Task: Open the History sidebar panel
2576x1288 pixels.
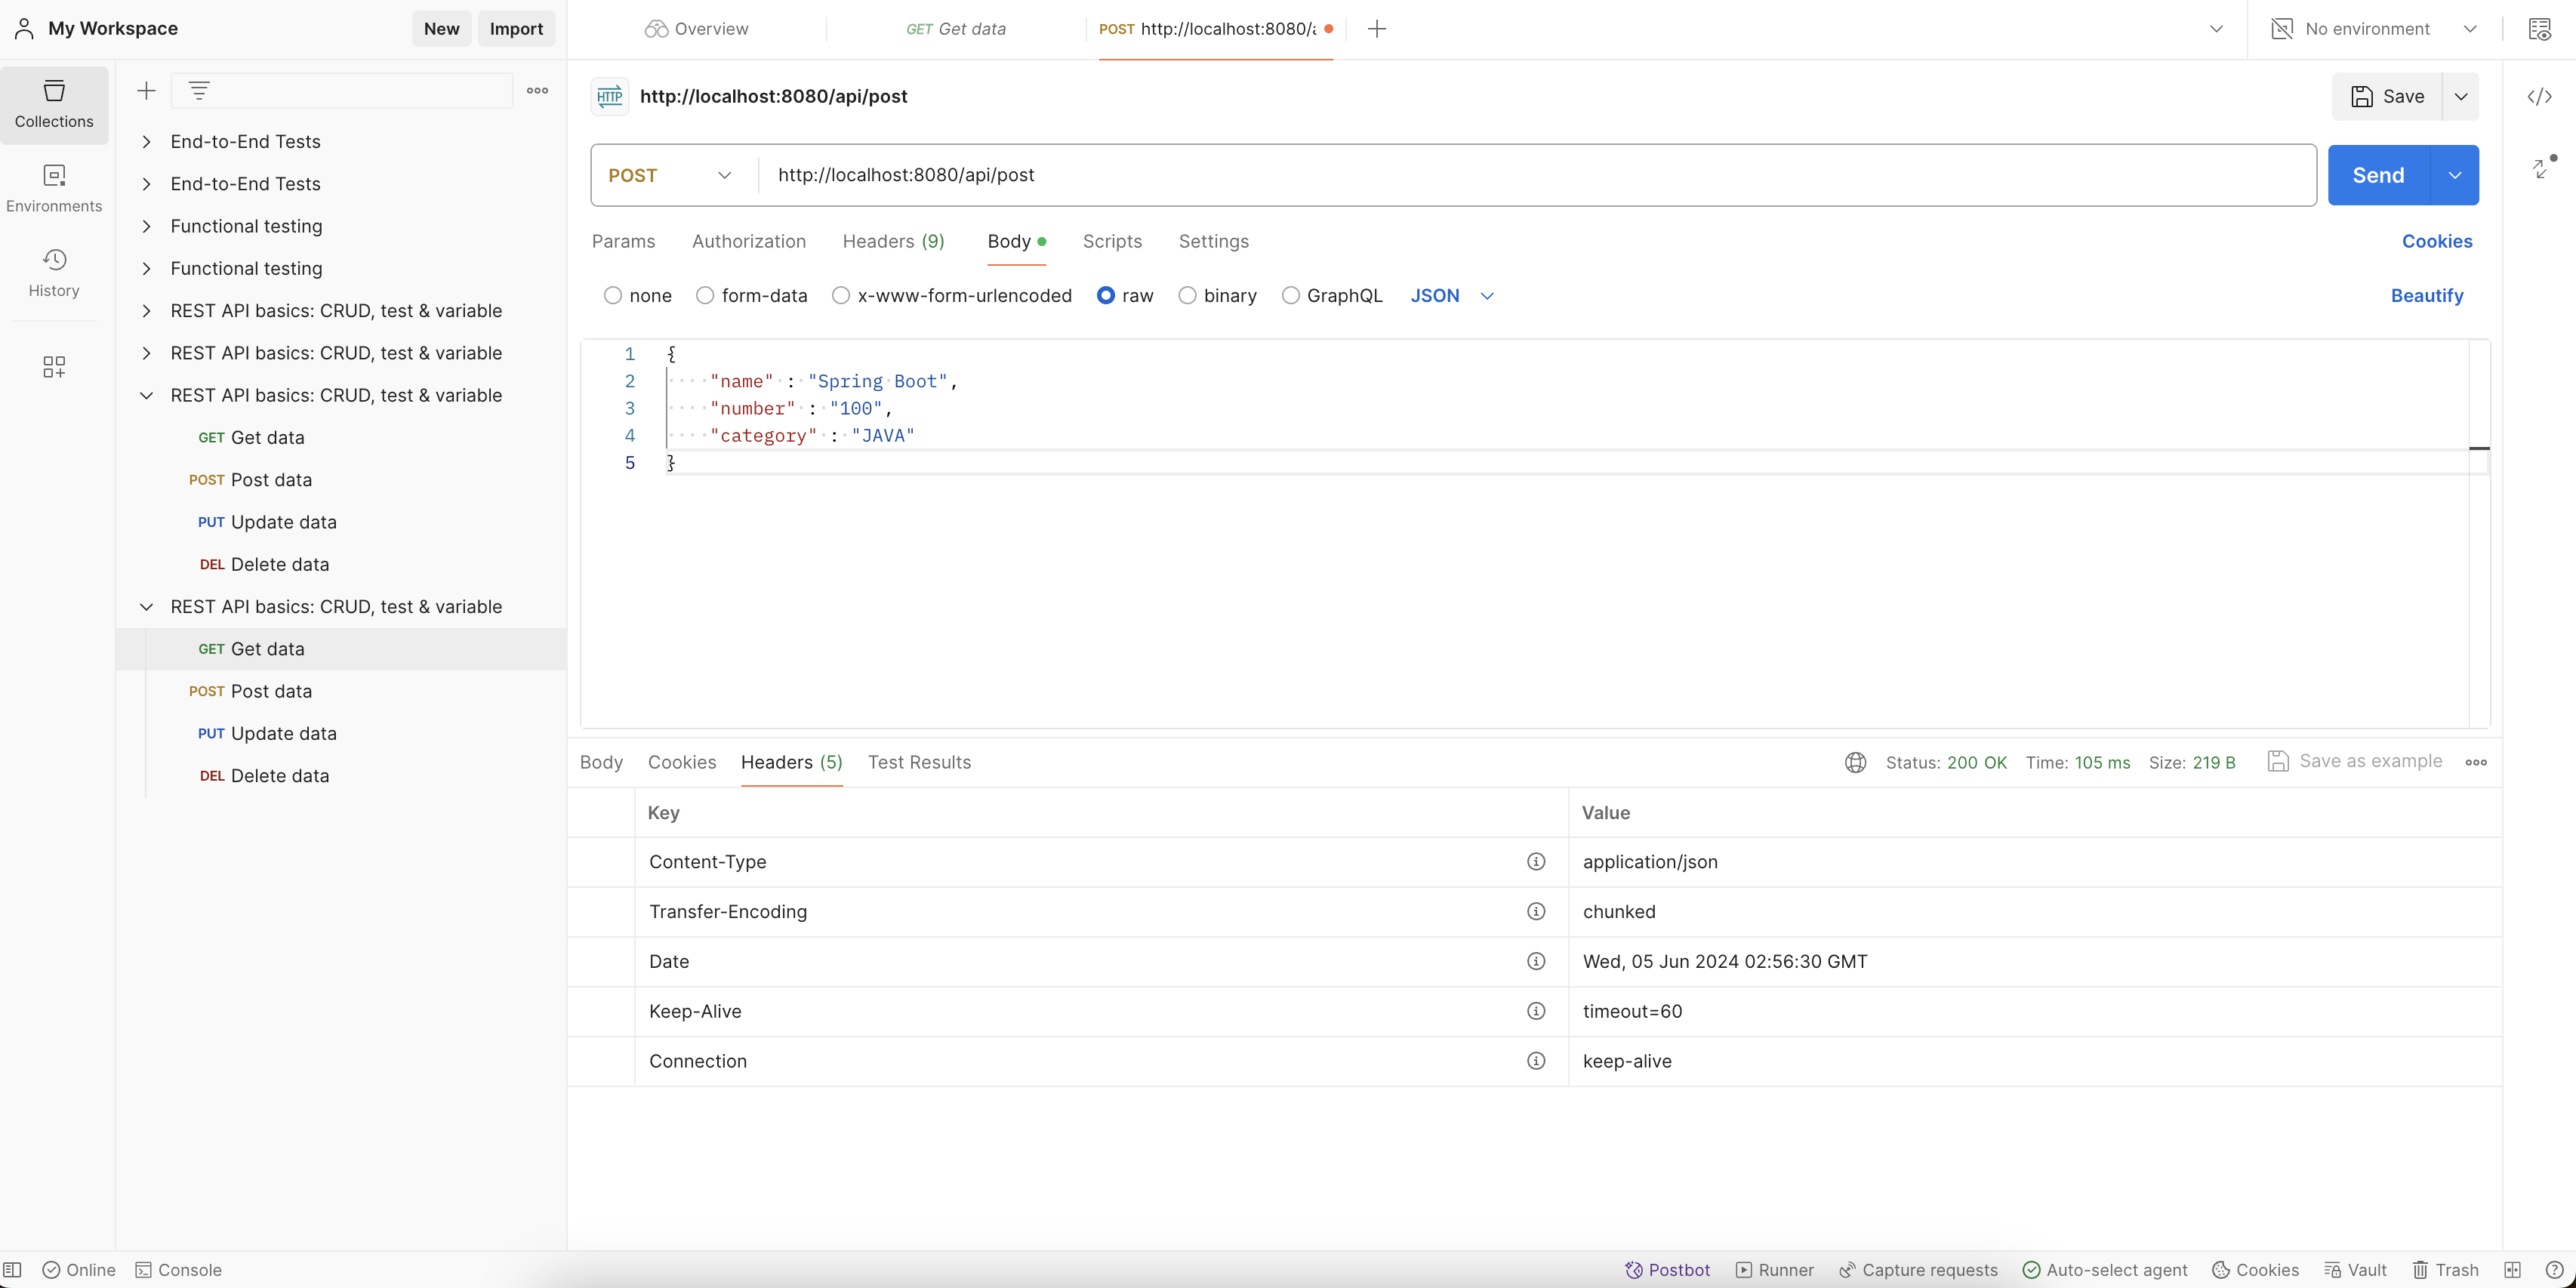Action: (54, 273)
